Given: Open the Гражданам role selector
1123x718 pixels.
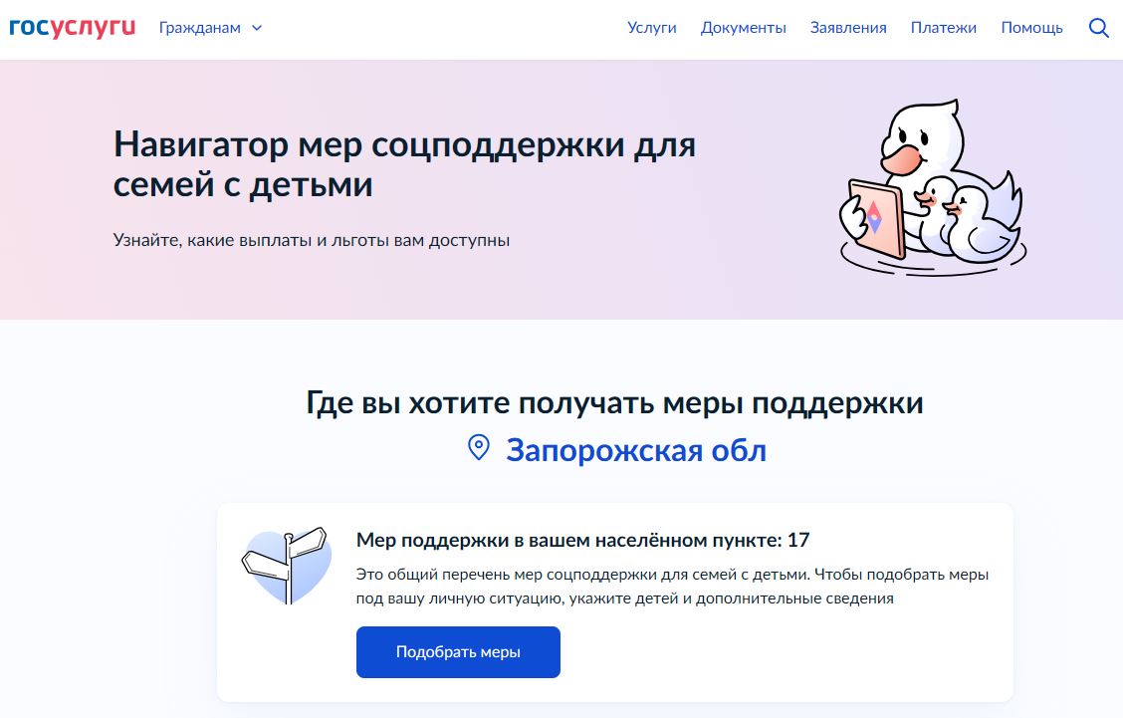Looking at the screenshot, I should click(211, 28).
